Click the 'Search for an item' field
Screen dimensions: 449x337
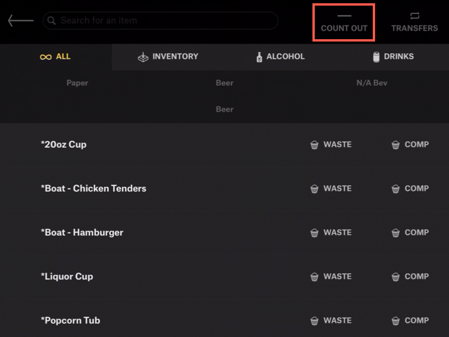click(x=164, y=21)
